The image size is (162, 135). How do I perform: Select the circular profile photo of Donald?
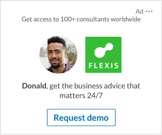pyautogui.click(x=58, y=55)
